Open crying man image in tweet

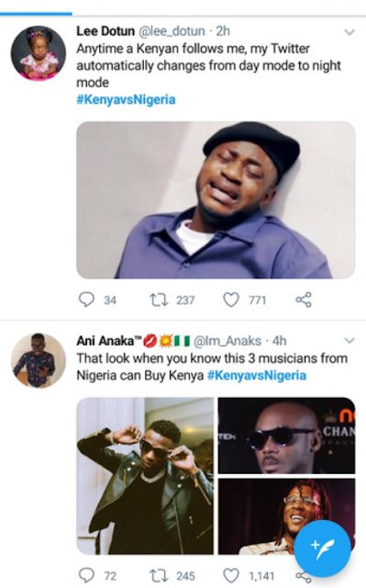(216, 200)
